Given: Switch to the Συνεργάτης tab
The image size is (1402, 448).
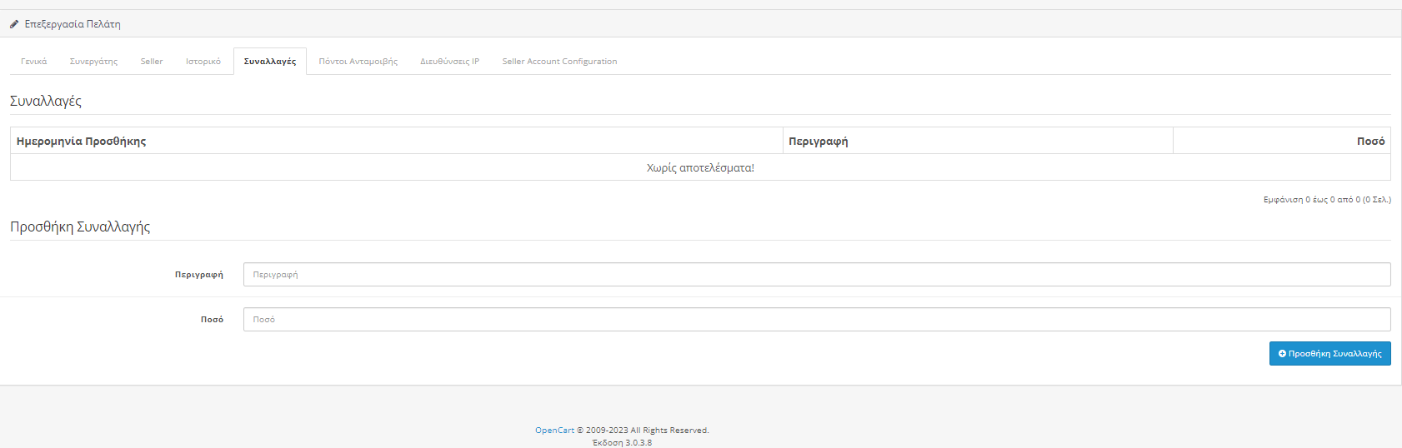Looking at the screenshot, I should coord(93,62).
